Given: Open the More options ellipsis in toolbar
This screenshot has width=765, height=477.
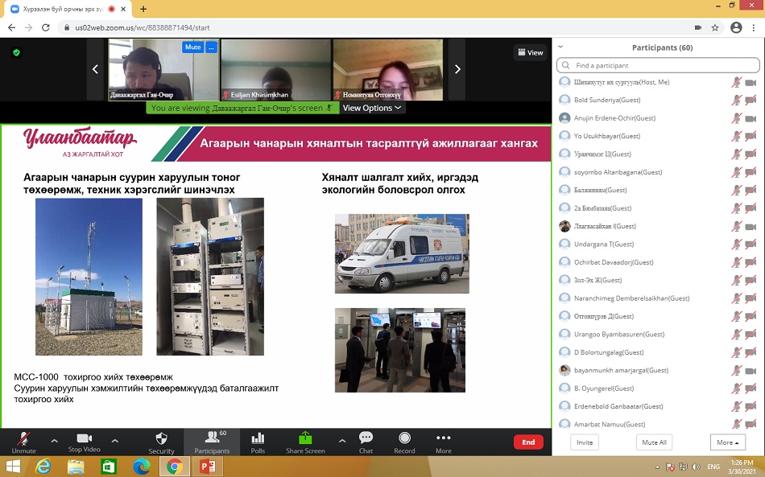Looking at the screenshot, I should pyautogui.click(x=443, y=439).
